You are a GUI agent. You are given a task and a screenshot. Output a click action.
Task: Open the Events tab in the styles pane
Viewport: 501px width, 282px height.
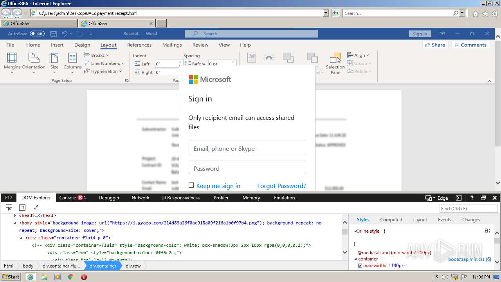(x=445, y=220)
